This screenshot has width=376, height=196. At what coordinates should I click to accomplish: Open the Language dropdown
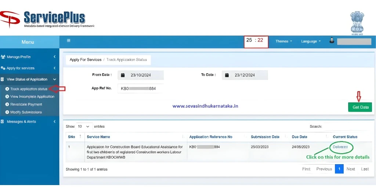(x=311, y=41)
